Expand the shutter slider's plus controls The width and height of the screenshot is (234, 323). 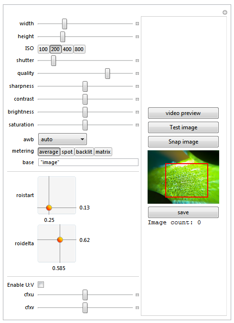137,61
